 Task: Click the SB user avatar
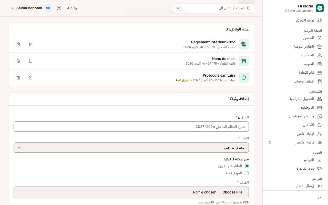[48, 8]
